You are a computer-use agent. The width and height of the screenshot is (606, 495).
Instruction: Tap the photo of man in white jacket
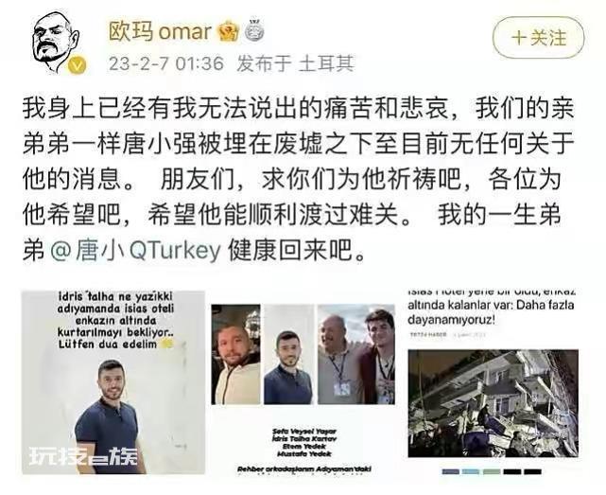pyautogui.click(x=235, y=355)
